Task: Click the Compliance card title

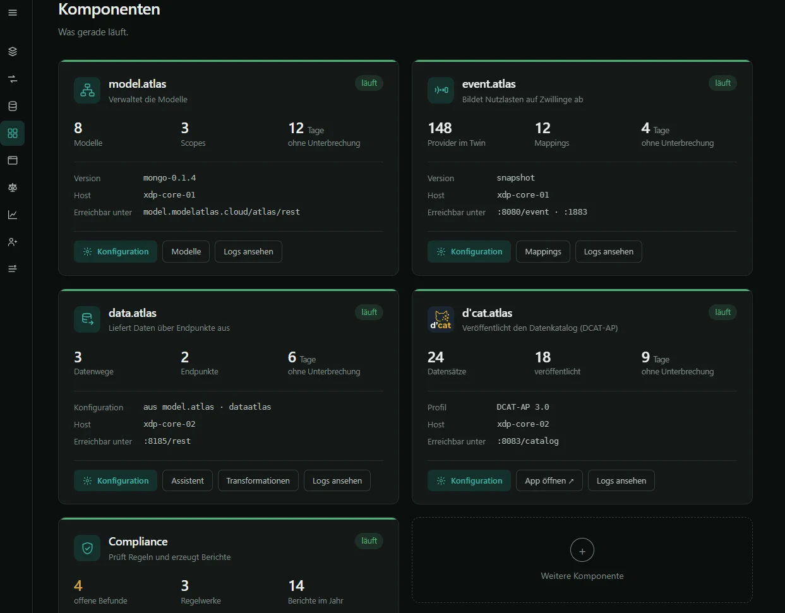Action: [138, 542]
